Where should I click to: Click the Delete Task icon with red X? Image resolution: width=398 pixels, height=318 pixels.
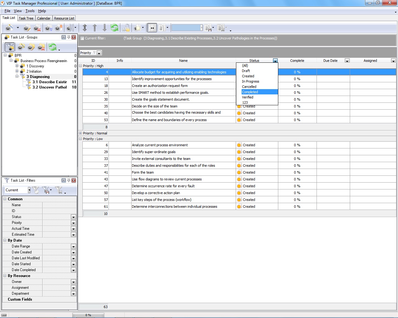pyautogui.click(x=37, y=28)
